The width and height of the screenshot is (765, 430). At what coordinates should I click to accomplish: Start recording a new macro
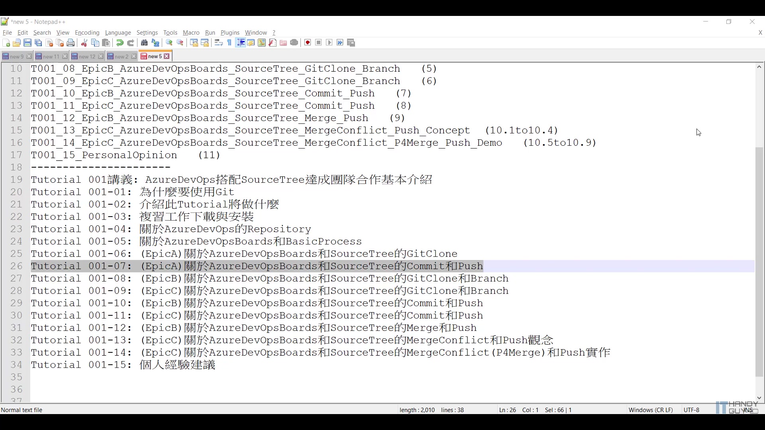307,43
